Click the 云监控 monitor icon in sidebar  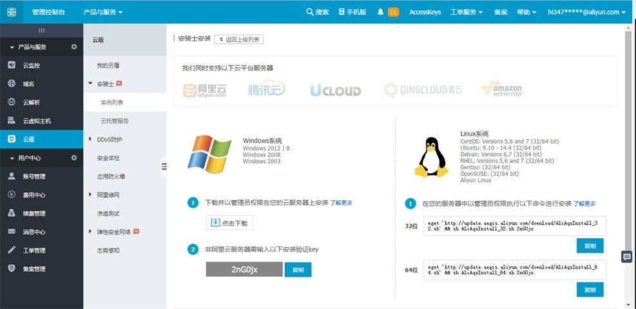click(x=12, y=65)
